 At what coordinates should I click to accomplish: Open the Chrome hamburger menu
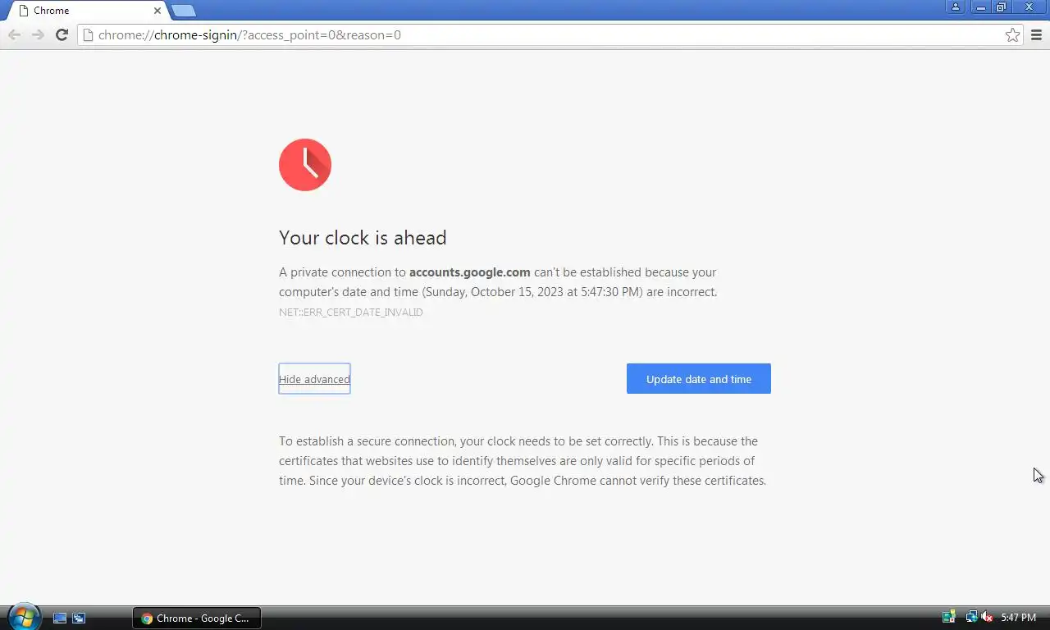point(1036,34)
